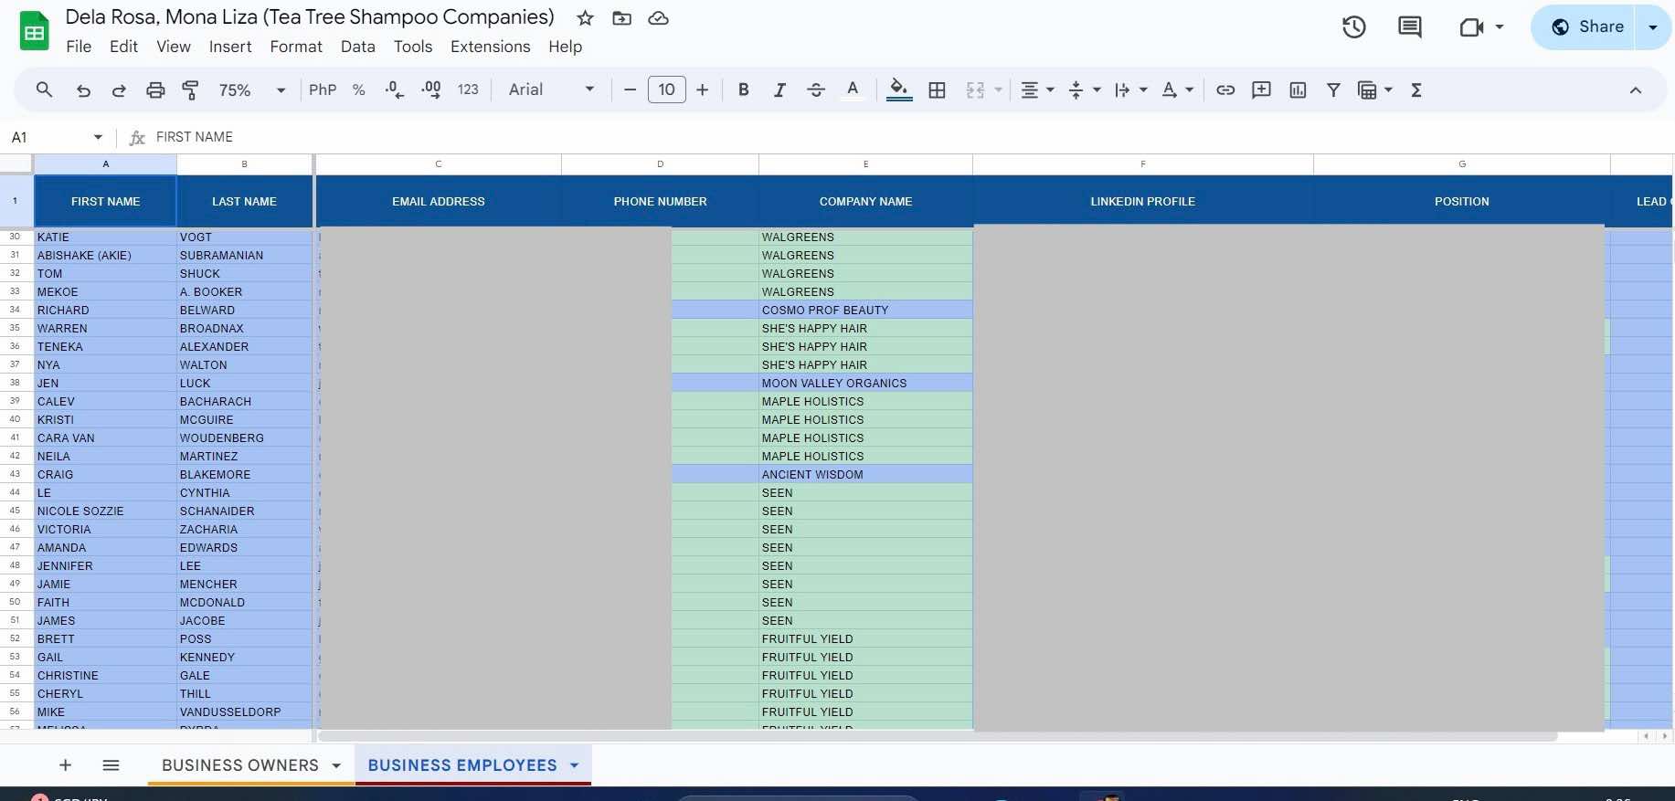Open the Data menu

point(358,47)
